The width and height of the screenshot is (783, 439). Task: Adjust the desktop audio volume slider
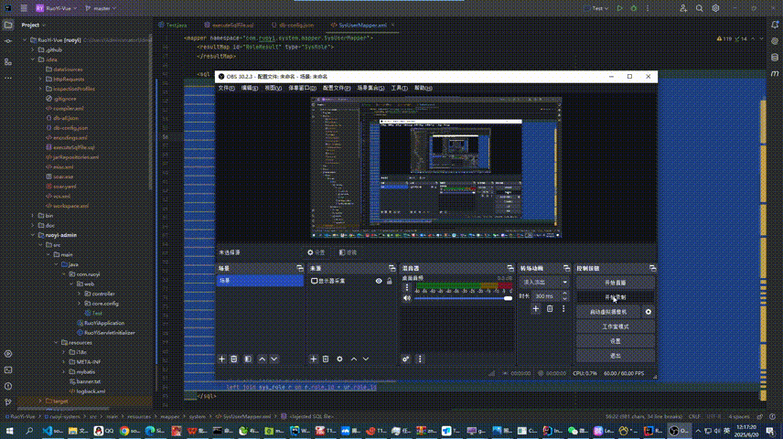pos(462,297)
